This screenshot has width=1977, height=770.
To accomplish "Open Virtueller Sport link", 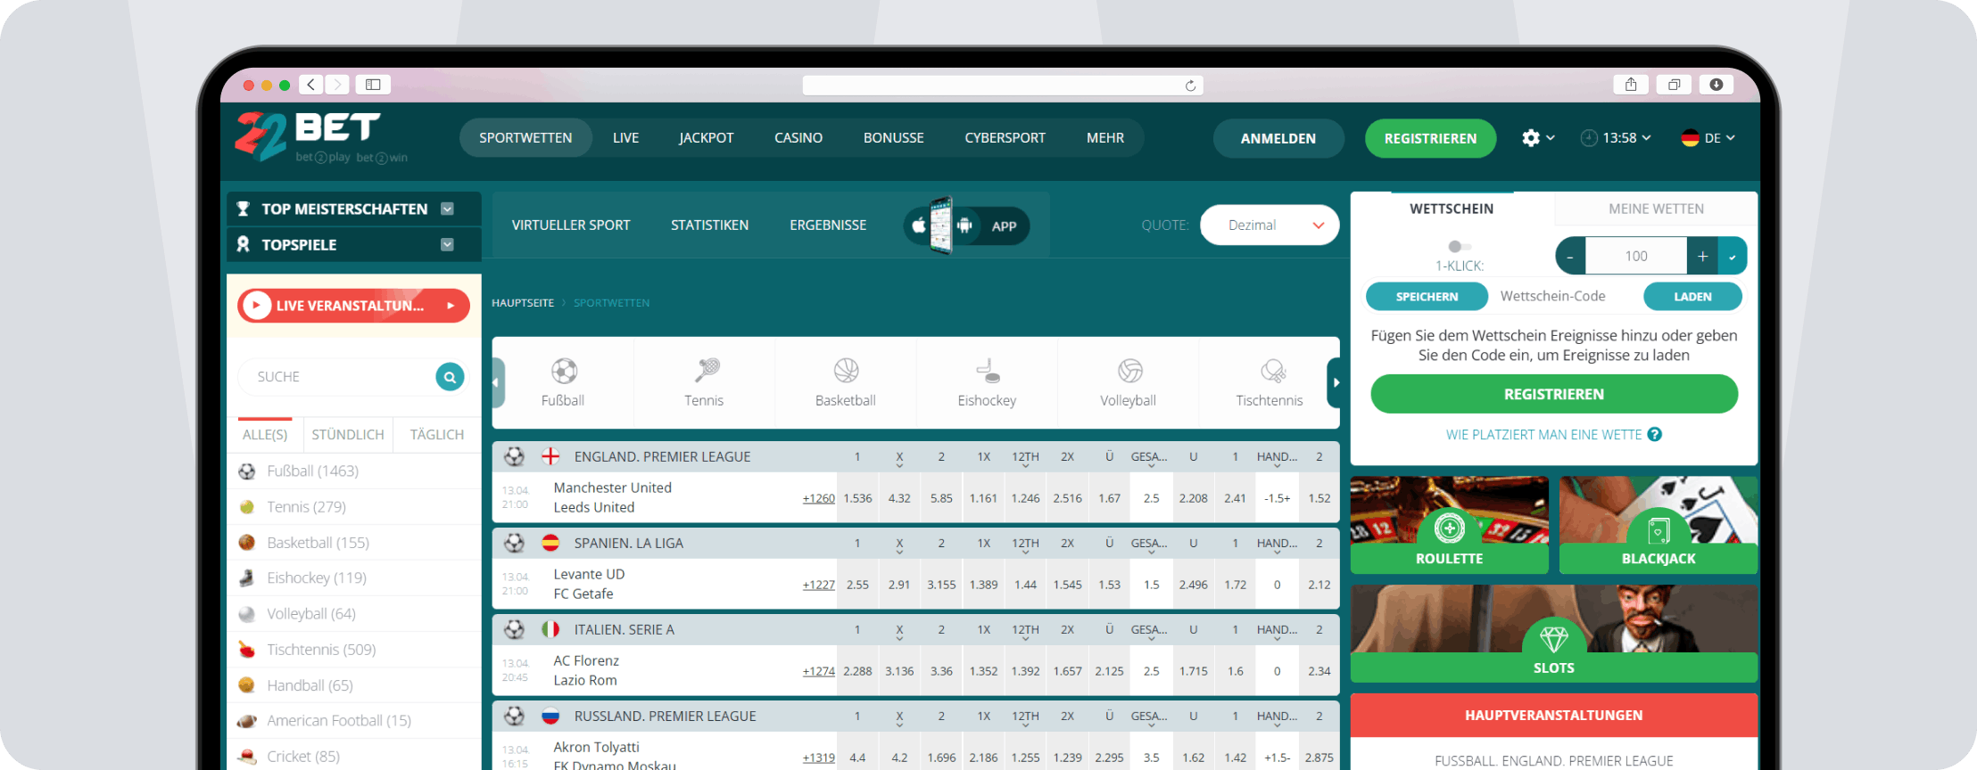I will 571,225.
